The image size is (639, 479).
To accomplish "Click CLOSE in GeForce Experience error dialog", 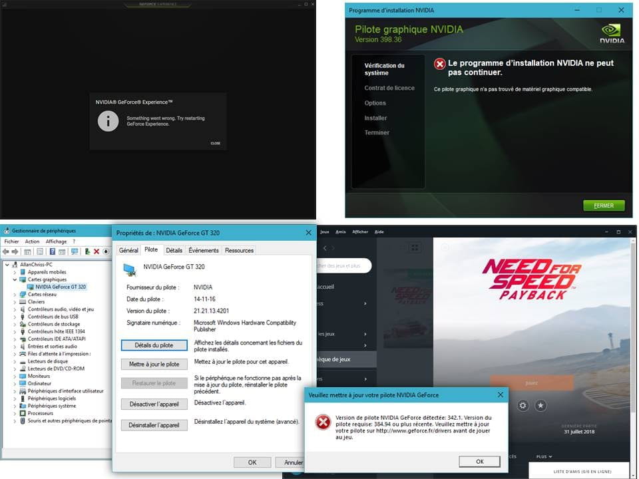I will tap(215, 144).
